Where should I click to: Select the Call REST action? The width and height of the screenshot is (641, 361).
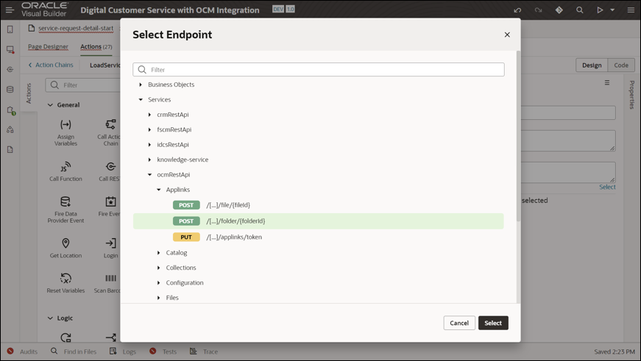coord(109,171)
